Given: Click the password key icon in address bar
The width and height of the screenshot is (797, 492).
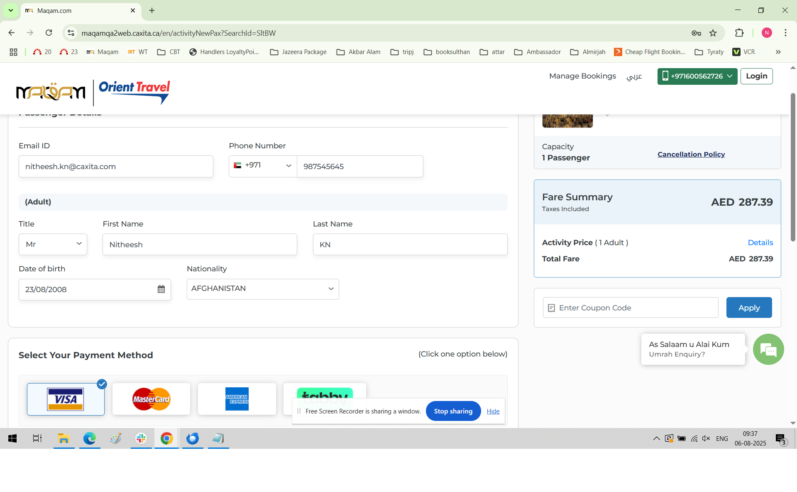Looking at the screenshot, I should 696,33.
